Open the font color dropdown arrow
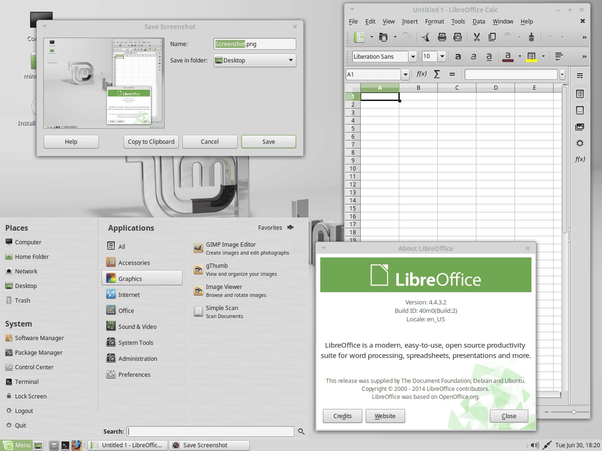 tap(520, 56)
